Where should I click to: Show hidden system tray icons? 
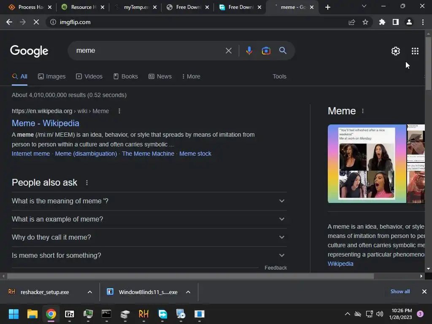[348, 314]
